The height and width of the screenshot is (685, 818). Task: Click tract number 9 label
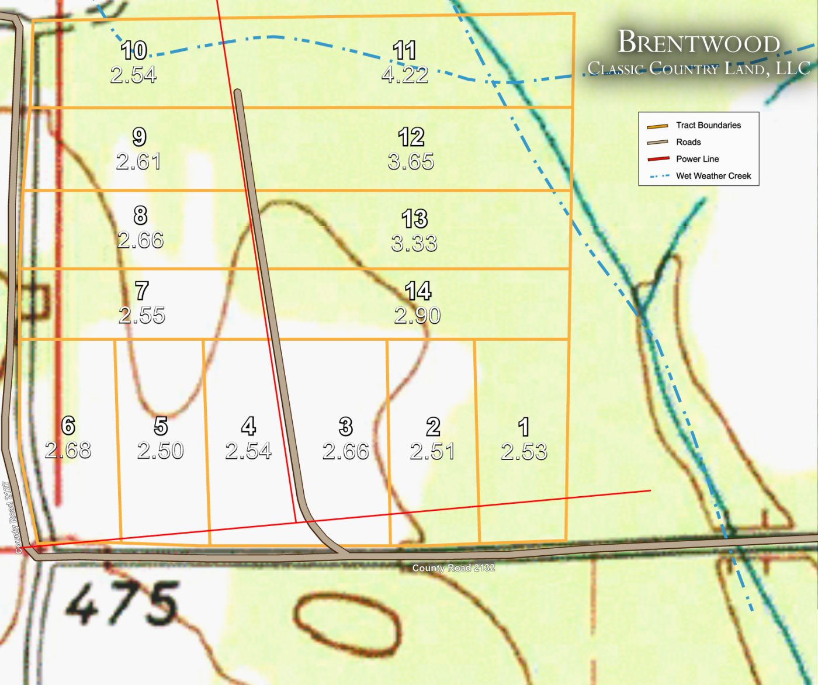pyautogui.click(x=139, y=137)
